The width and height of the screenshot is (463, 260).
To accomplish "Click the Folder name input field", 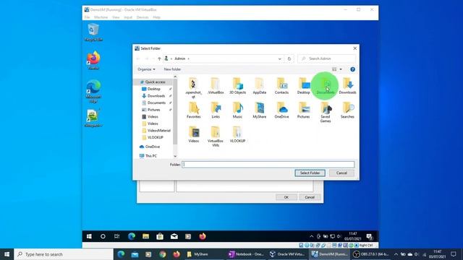I will [268, 165].
